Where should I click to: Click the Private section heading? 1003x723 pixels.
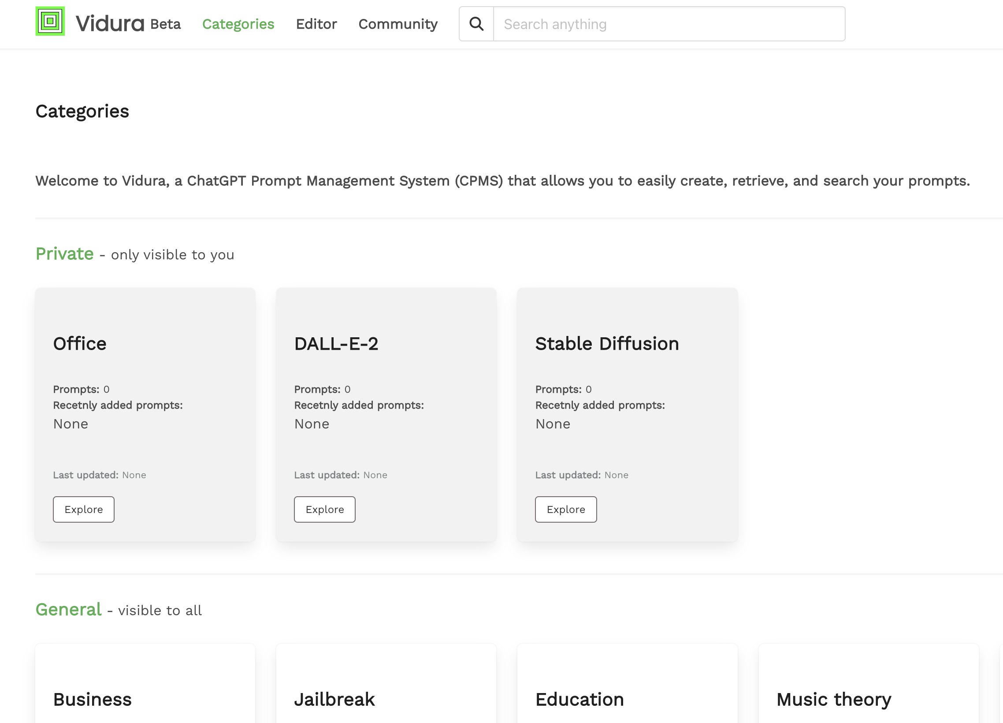[65, 254]
